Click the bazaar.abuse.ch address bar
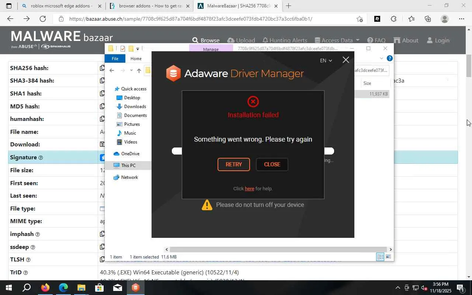 tap(191, 19)
